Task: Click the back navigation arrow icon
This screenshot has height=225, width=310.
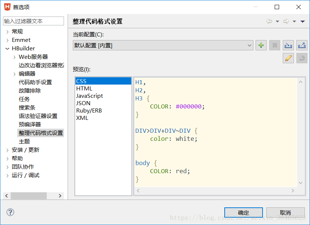Action: tap(269, 21)
